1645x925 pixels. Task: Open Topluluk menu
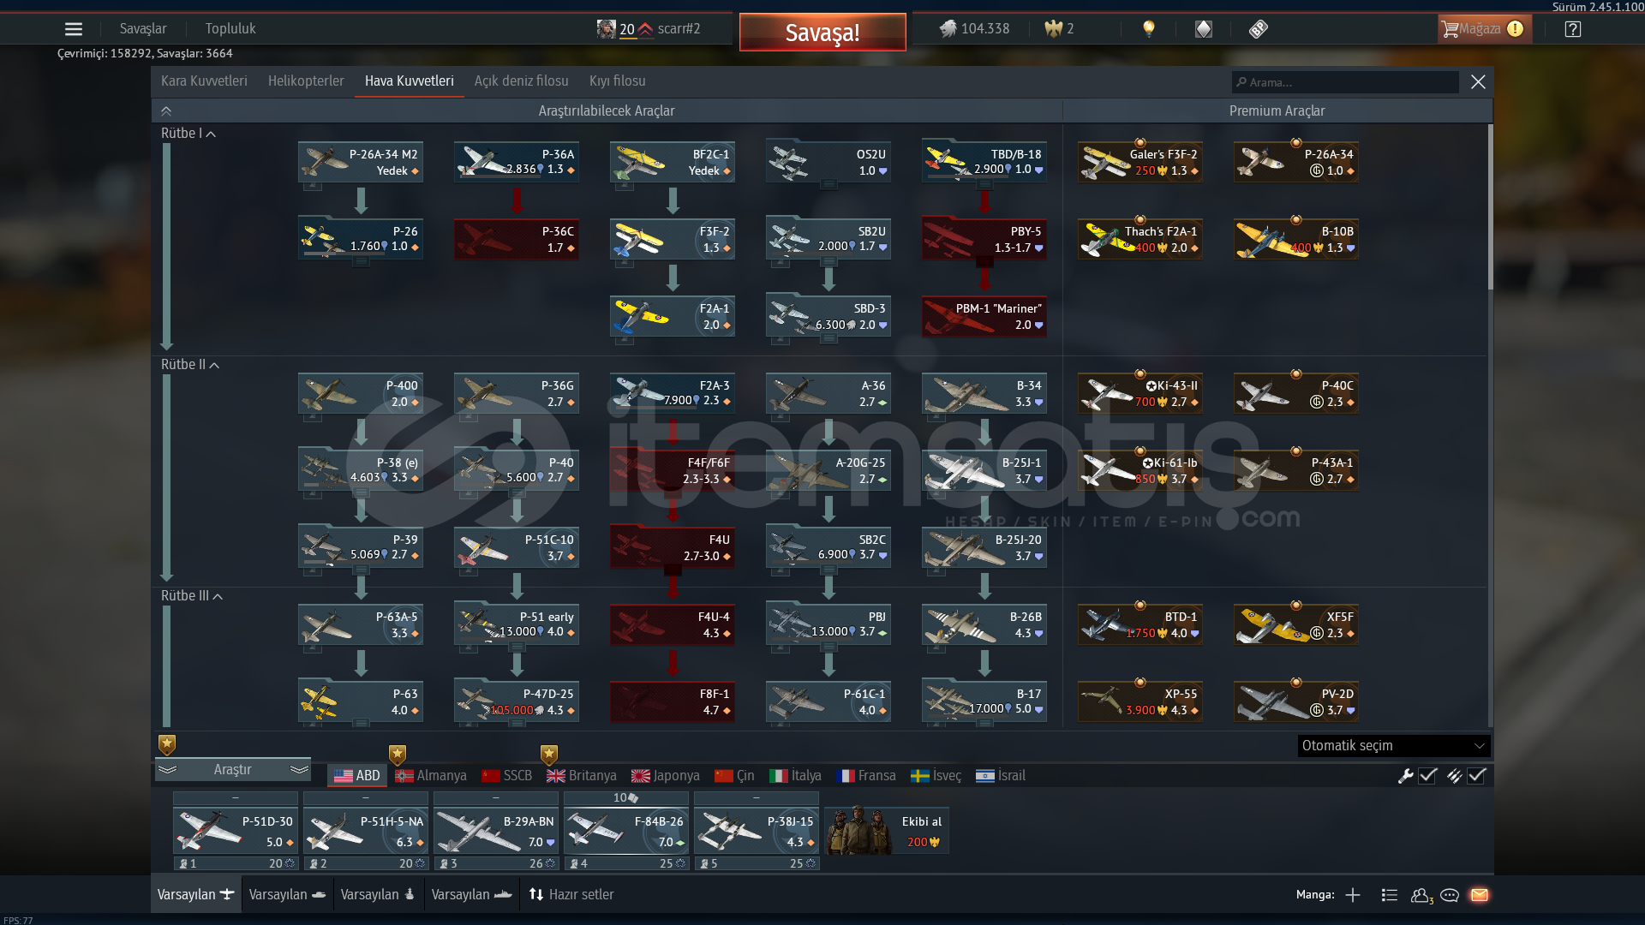pyautogui.click(x=230, y=29)
